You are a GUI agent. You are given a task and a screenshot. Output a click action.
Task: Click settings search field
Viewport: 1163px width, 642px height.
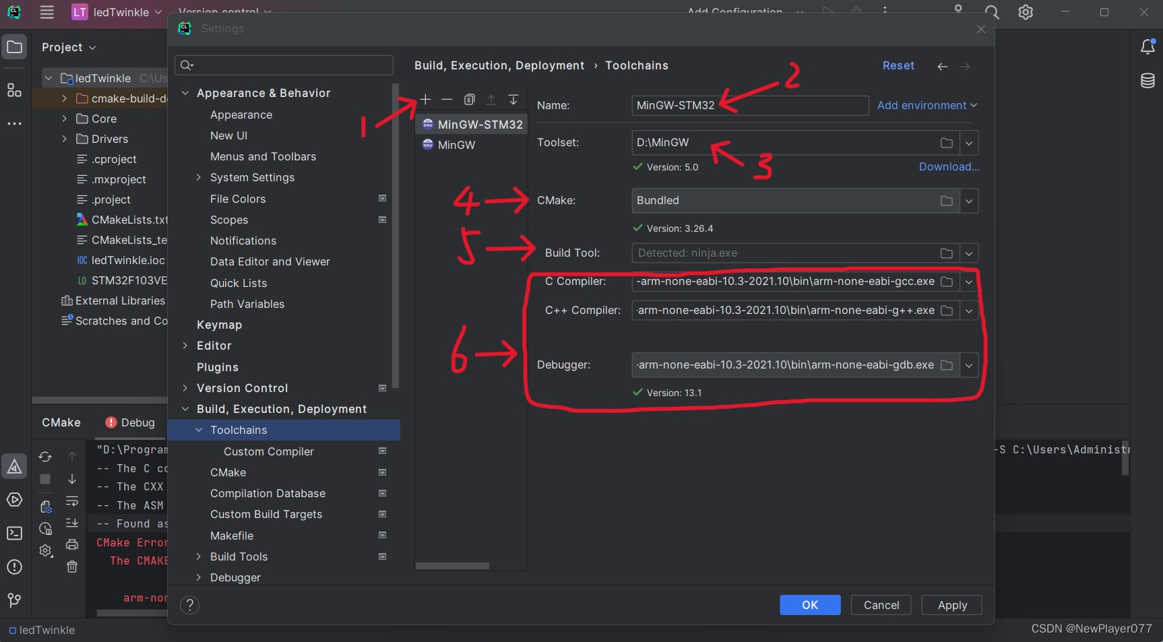(284, 65)
